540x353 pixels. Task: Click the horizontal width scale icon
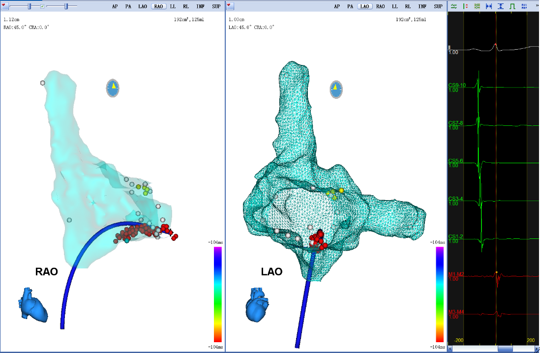[488, 6]
